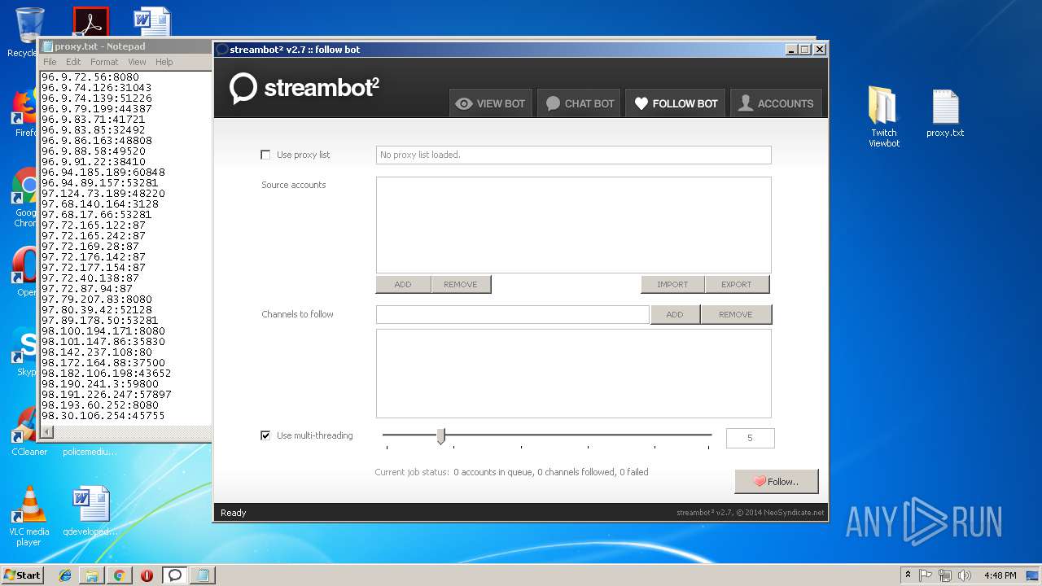
Task: Select the Recycle Bin desktop icon
Action: point(29,33)
